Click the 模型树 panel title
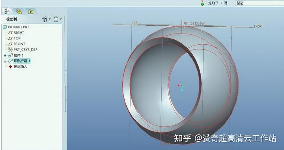284x150 pixels. (12, 19)
